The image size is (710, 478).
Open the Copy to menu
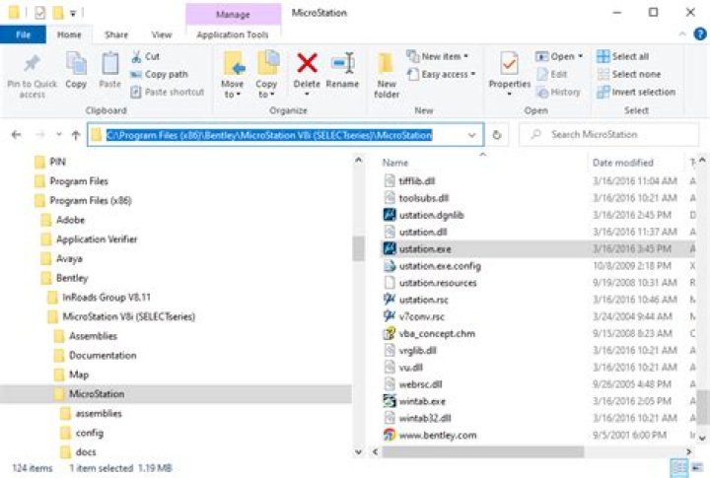click(266, 75)
